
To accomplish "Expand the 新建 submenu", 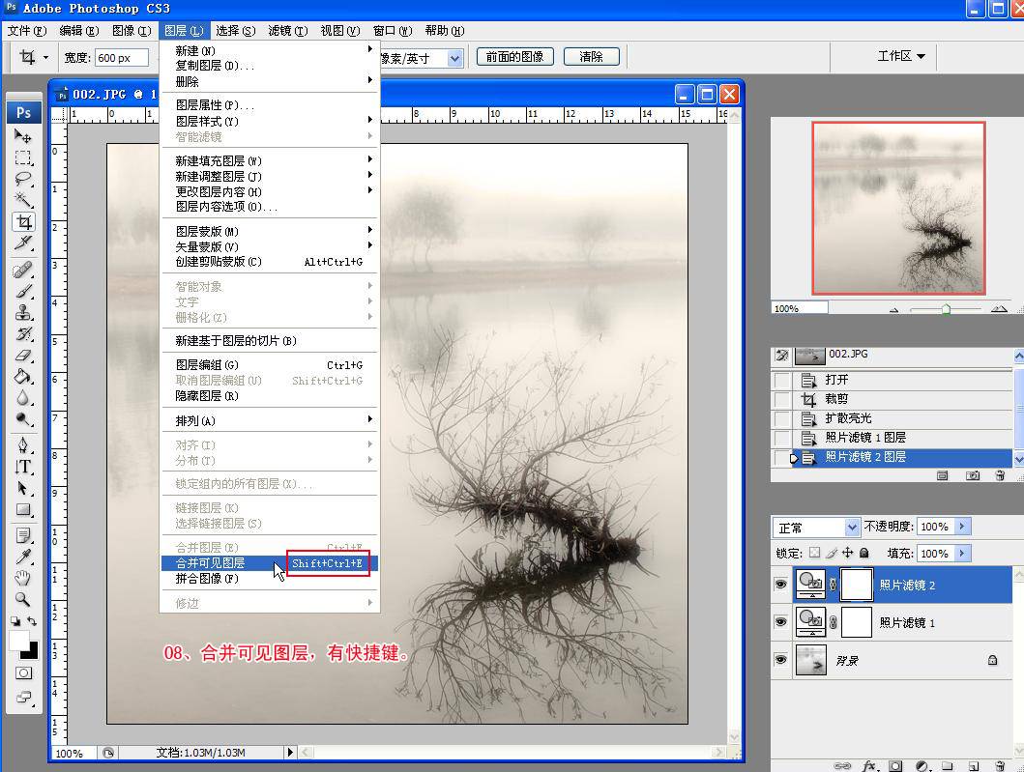I will point(269,50).
